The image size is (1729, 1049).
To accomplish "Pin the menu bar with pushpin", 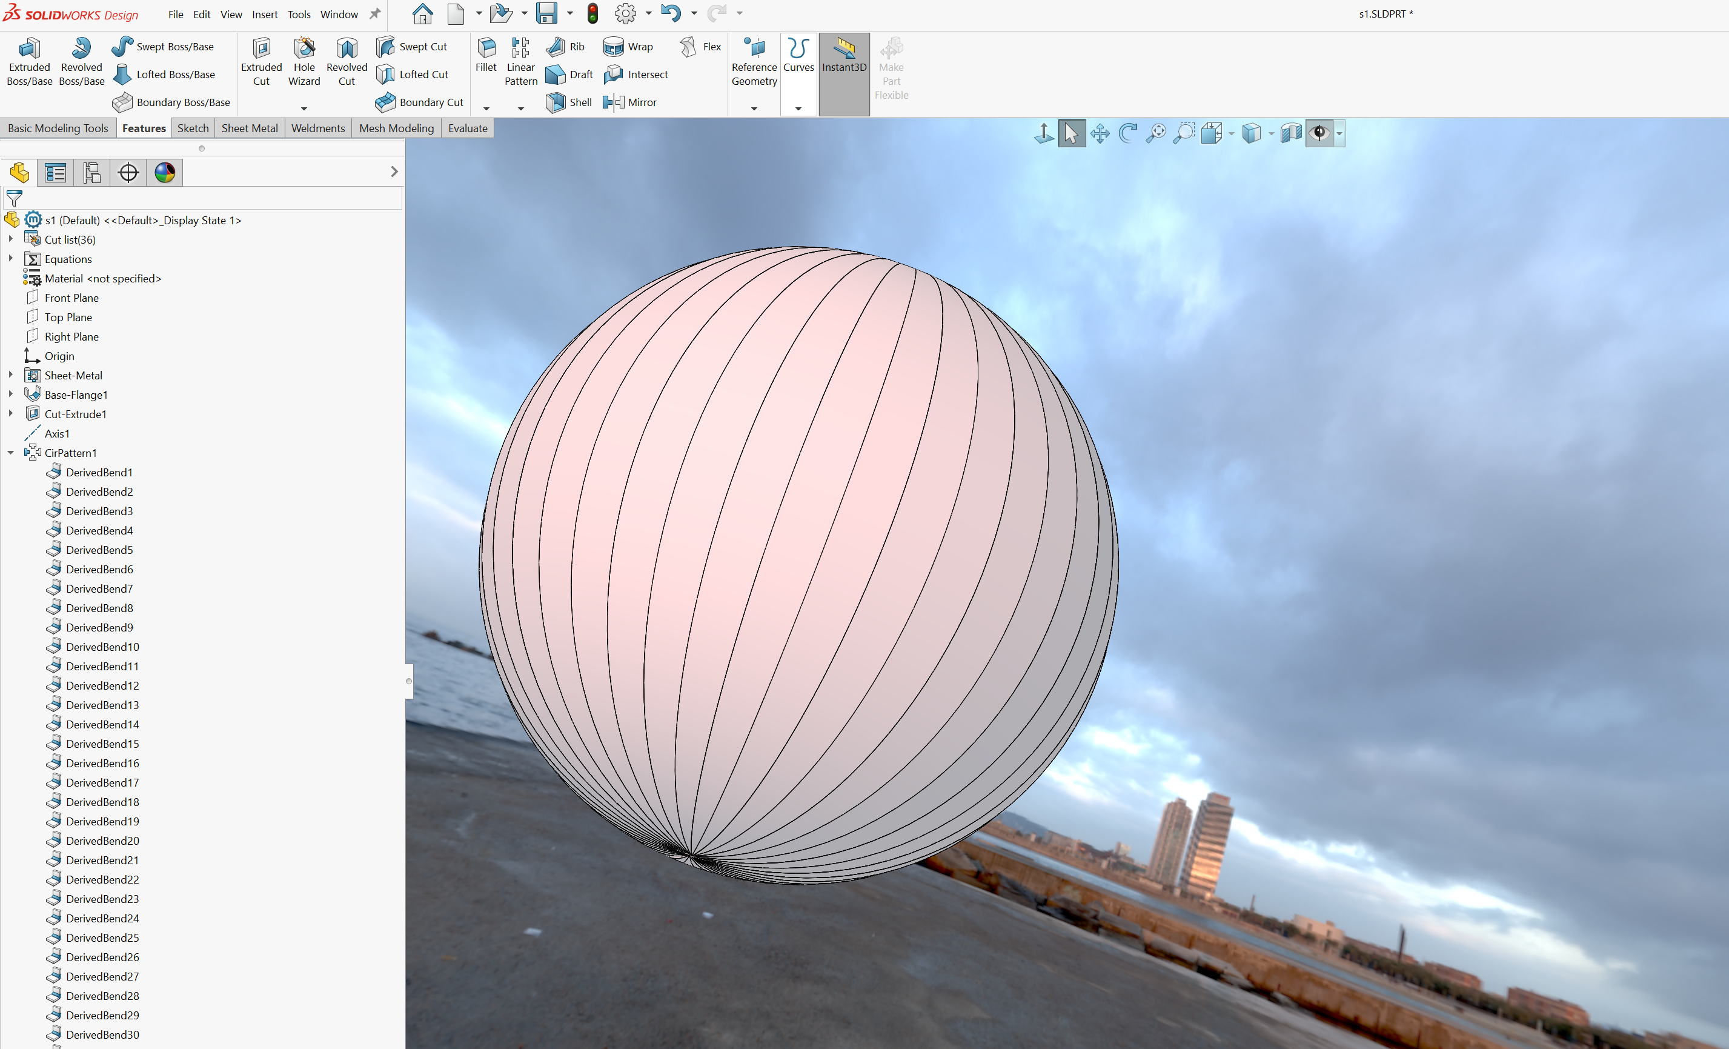I will pos(376,13).
